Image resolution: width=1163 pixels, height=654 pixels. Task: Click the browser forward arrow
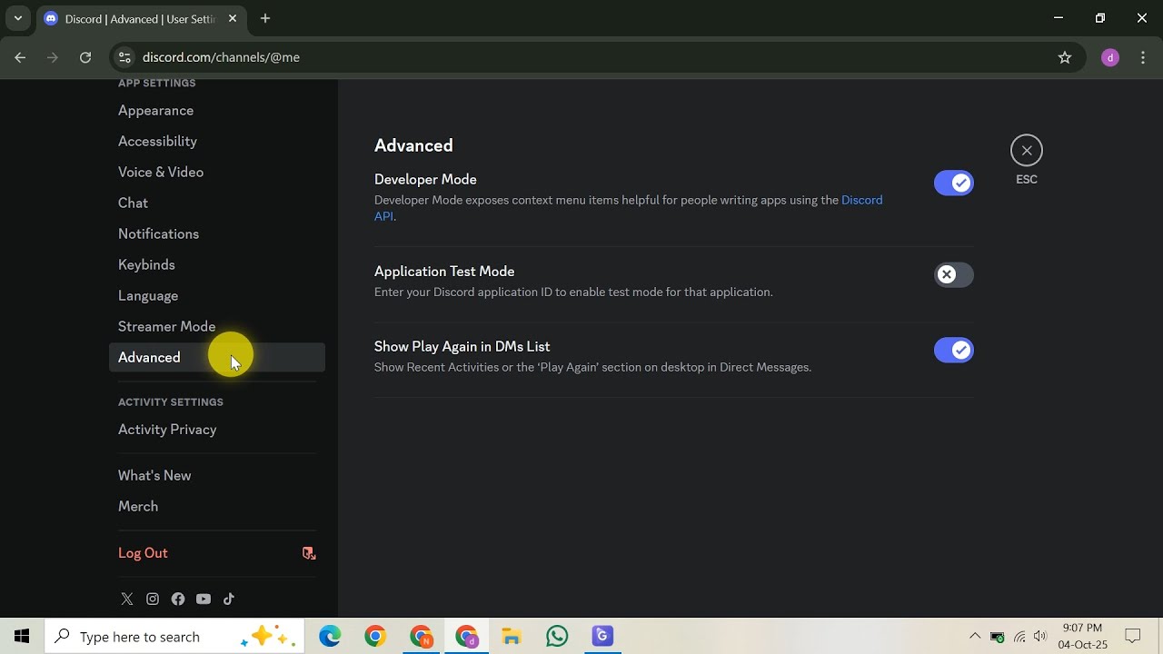[53, 57]
